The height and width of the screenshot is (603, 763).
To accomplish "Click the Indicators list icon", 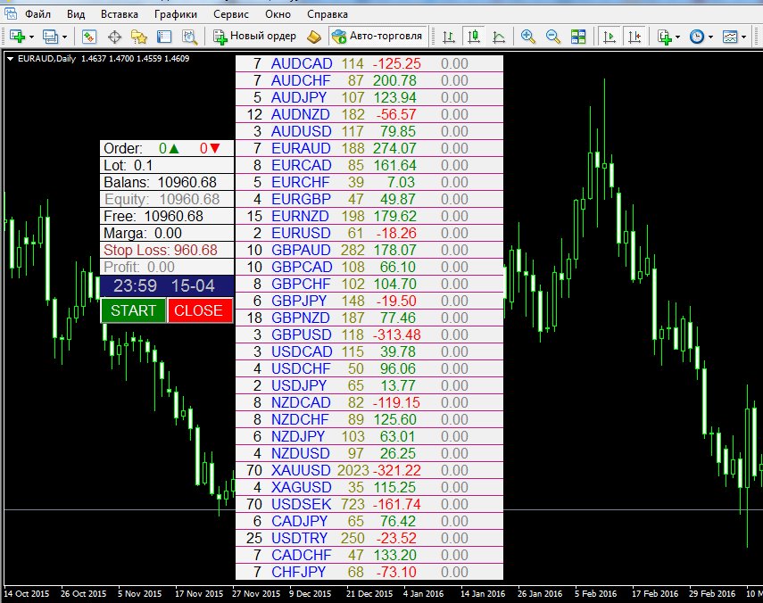I will [x=664, y=37].
